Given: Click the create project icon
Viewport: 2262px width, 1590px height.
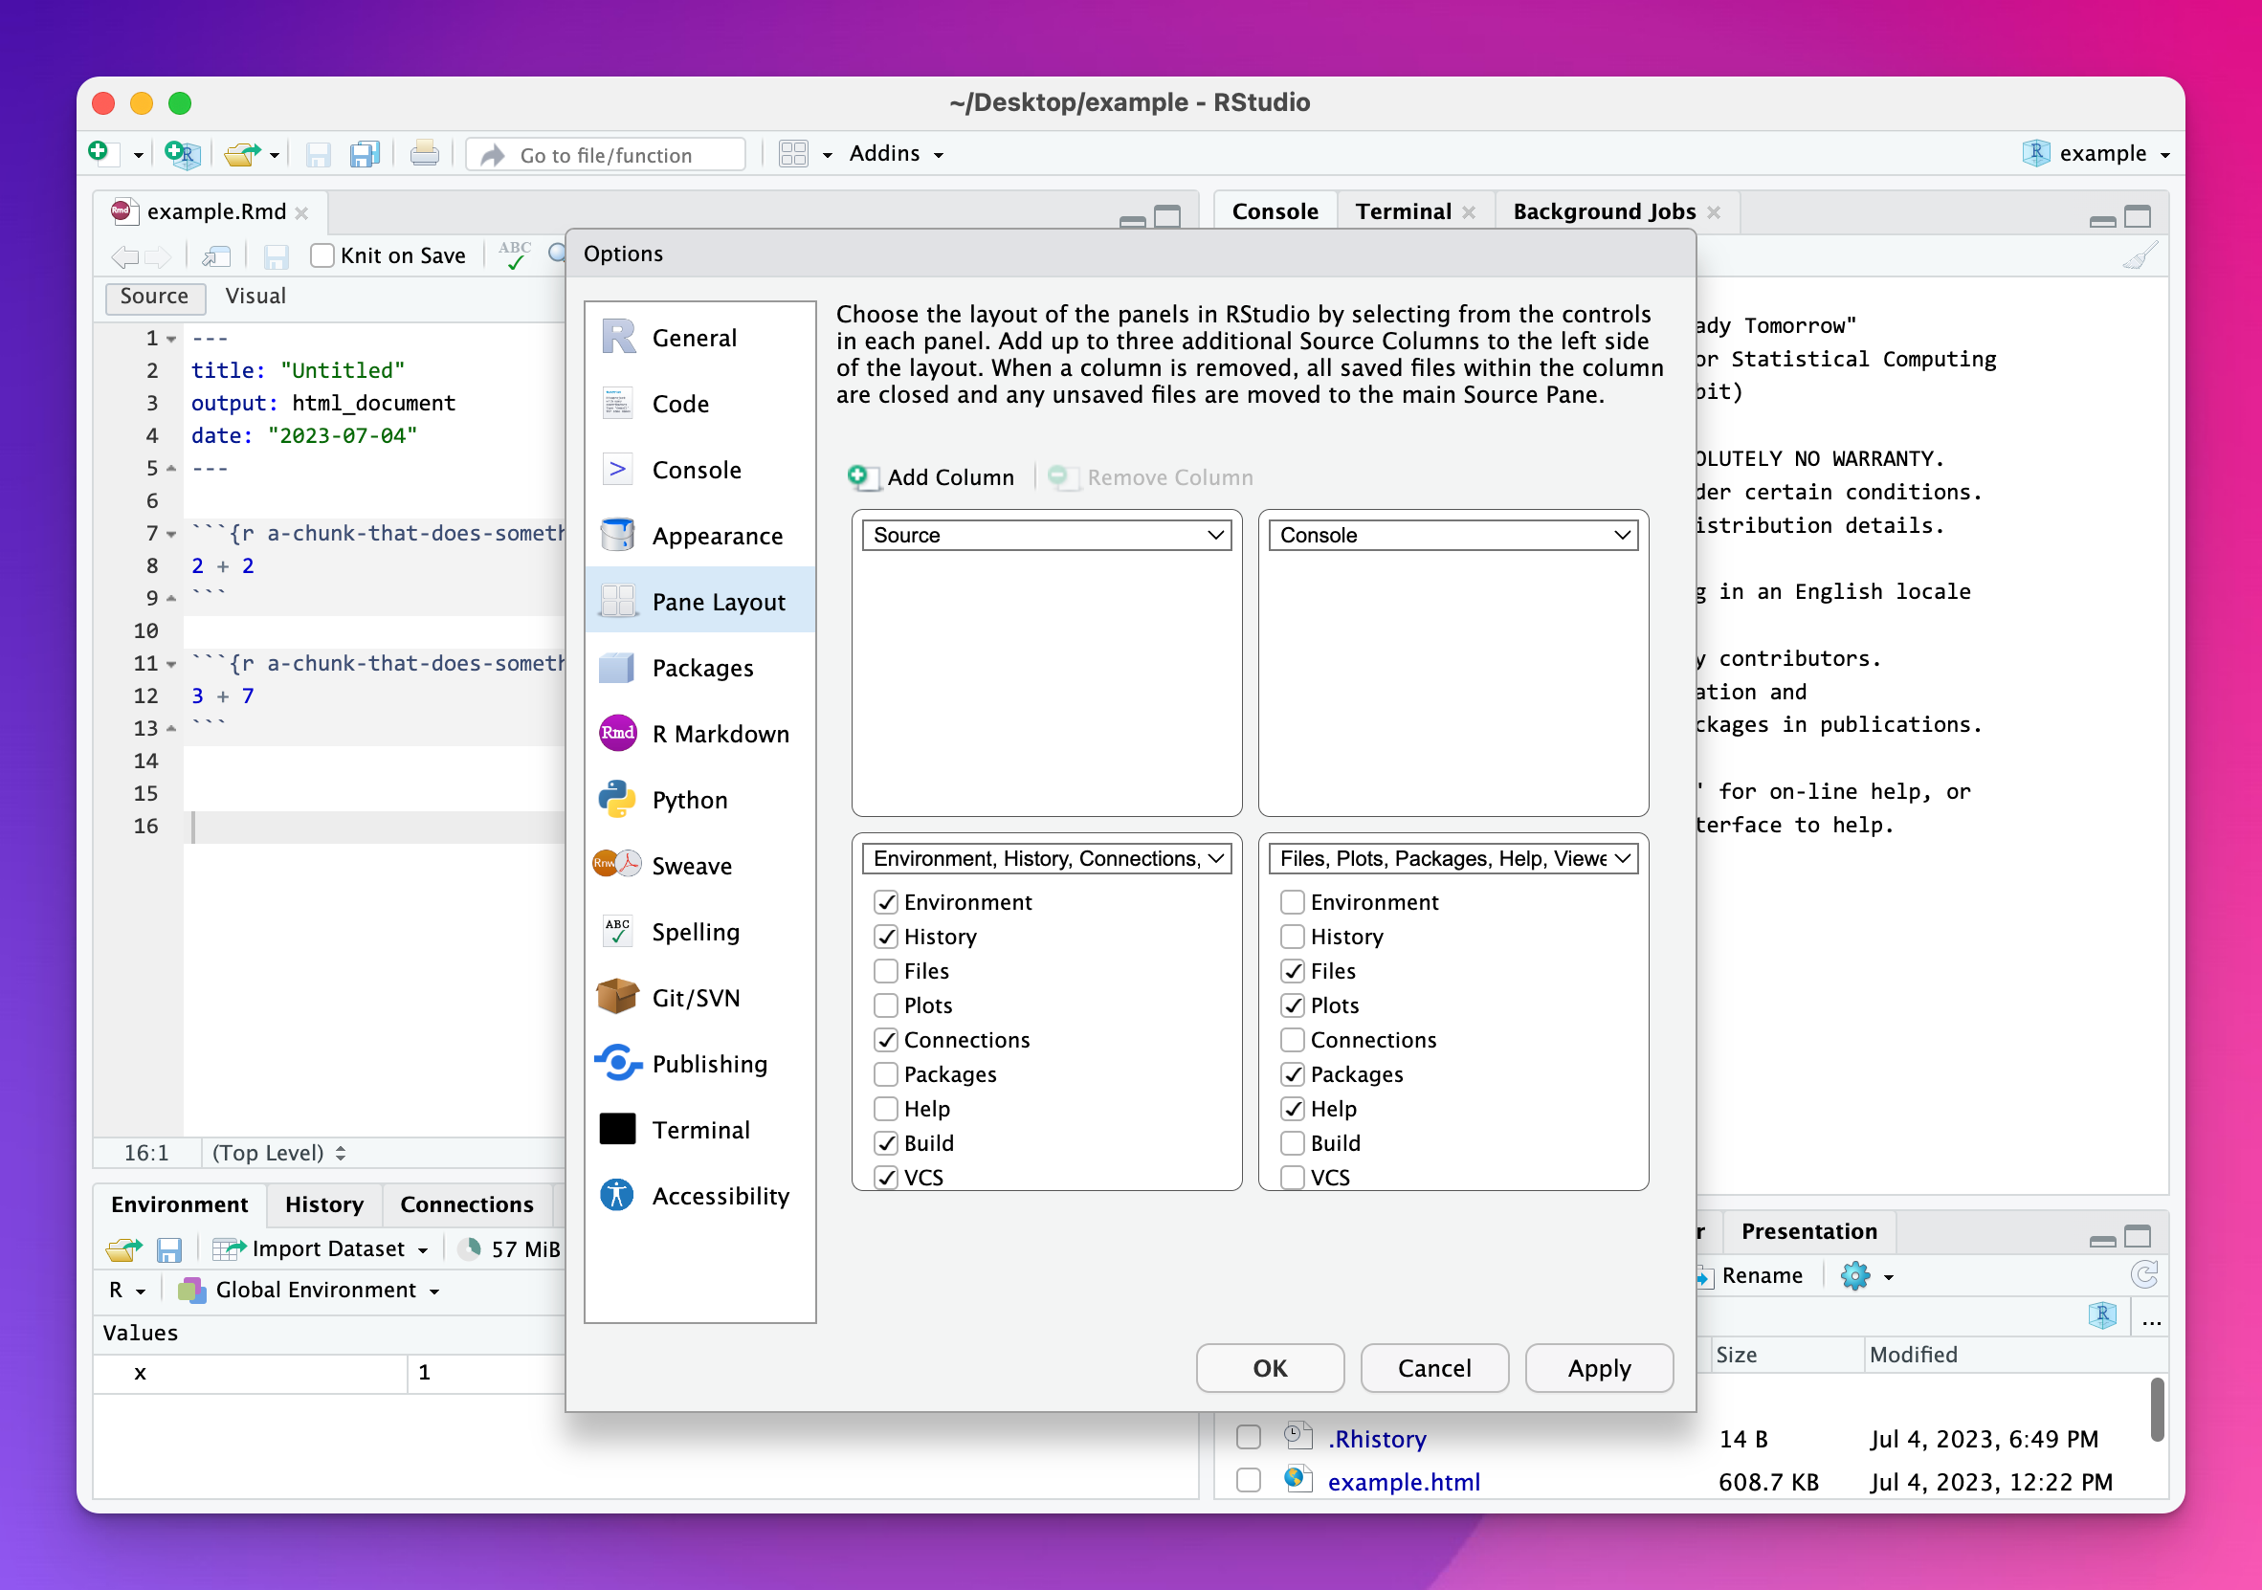Looking at the screenshot, I should pos(184,154).
